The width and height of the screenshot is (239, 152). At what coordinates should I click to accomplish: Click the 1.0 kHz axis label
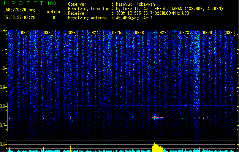(3, 68)
